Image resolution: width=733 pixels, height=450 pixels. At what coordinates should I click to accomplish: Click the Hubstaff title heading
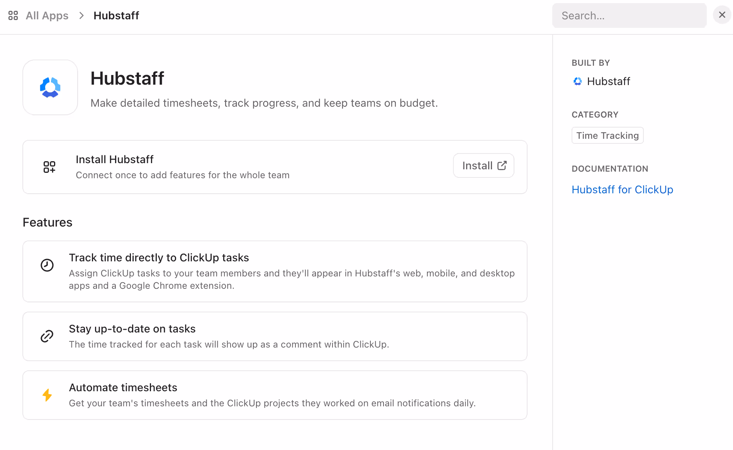127,78
